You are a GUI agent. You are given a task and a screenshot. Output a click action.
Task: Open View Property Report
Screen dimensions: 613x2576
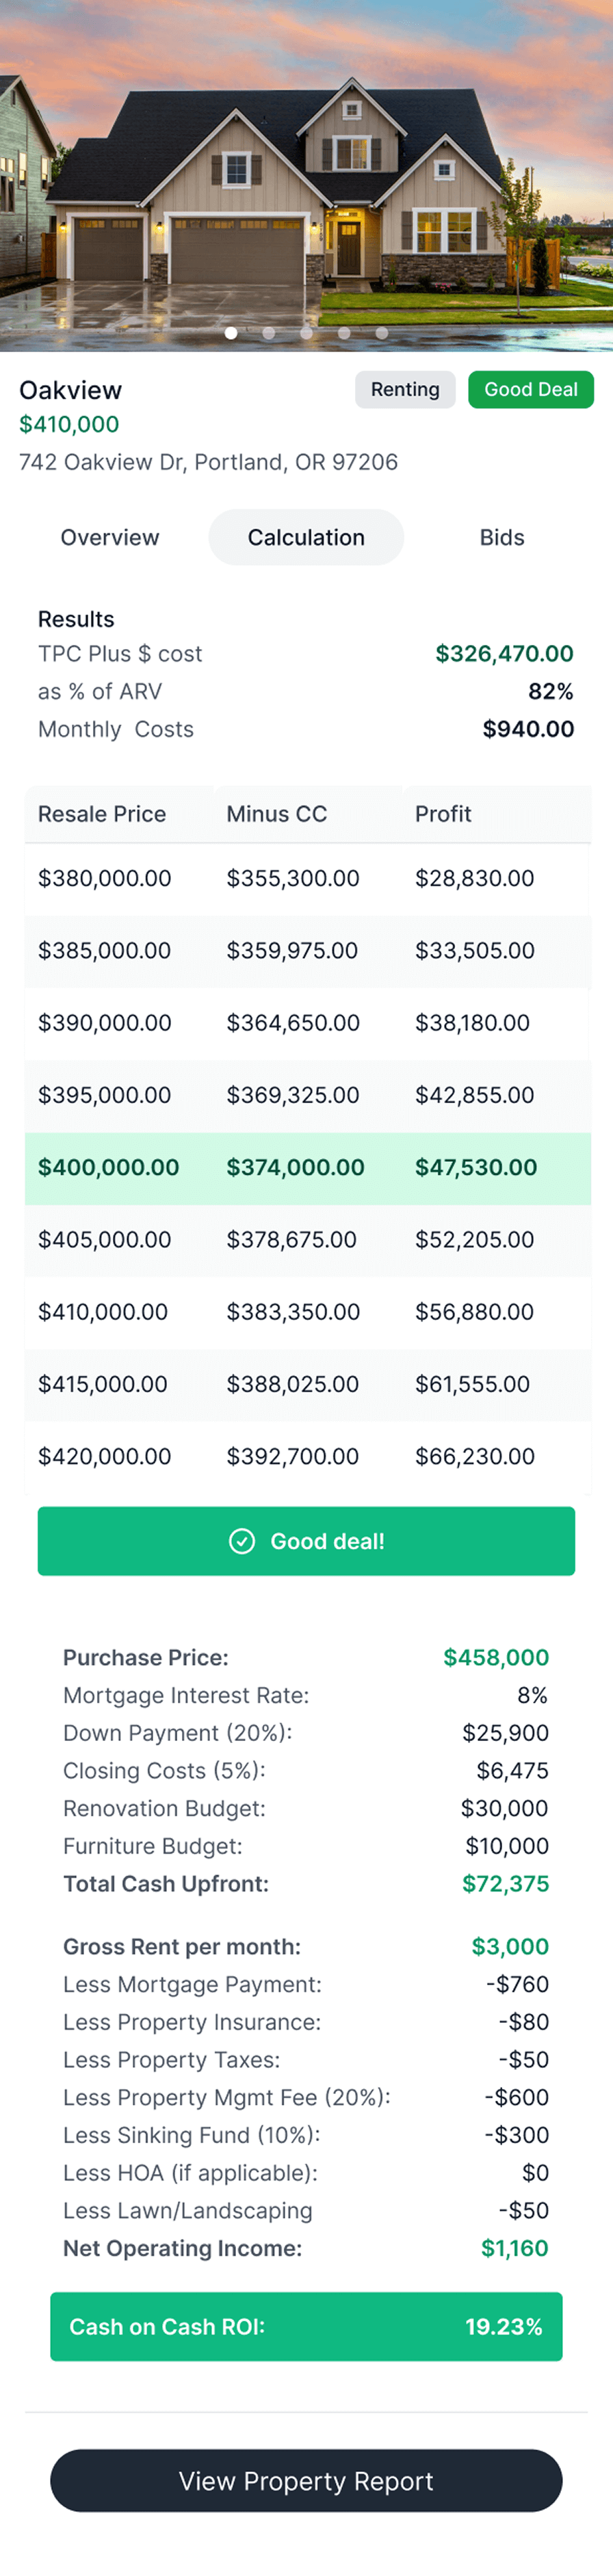(306, 2481)
